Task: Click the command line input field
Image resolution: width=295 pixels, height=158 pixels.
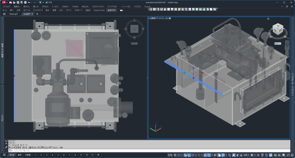Action: point(144,151)
